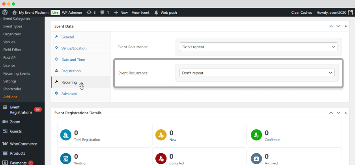Collapse the Event Data panel
Screen dimensions: 355x165
346,26
